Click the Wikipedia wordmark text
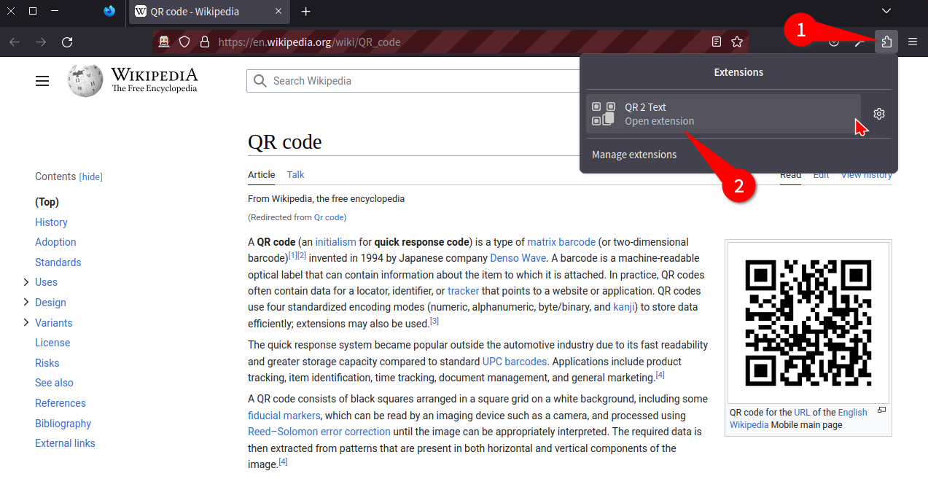 tap(154, 75)
